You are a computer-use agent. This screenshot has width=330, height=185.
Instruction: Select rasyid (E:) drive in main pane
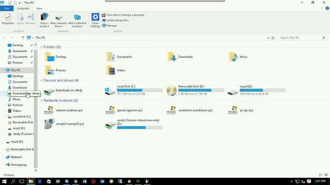point(256,90)
